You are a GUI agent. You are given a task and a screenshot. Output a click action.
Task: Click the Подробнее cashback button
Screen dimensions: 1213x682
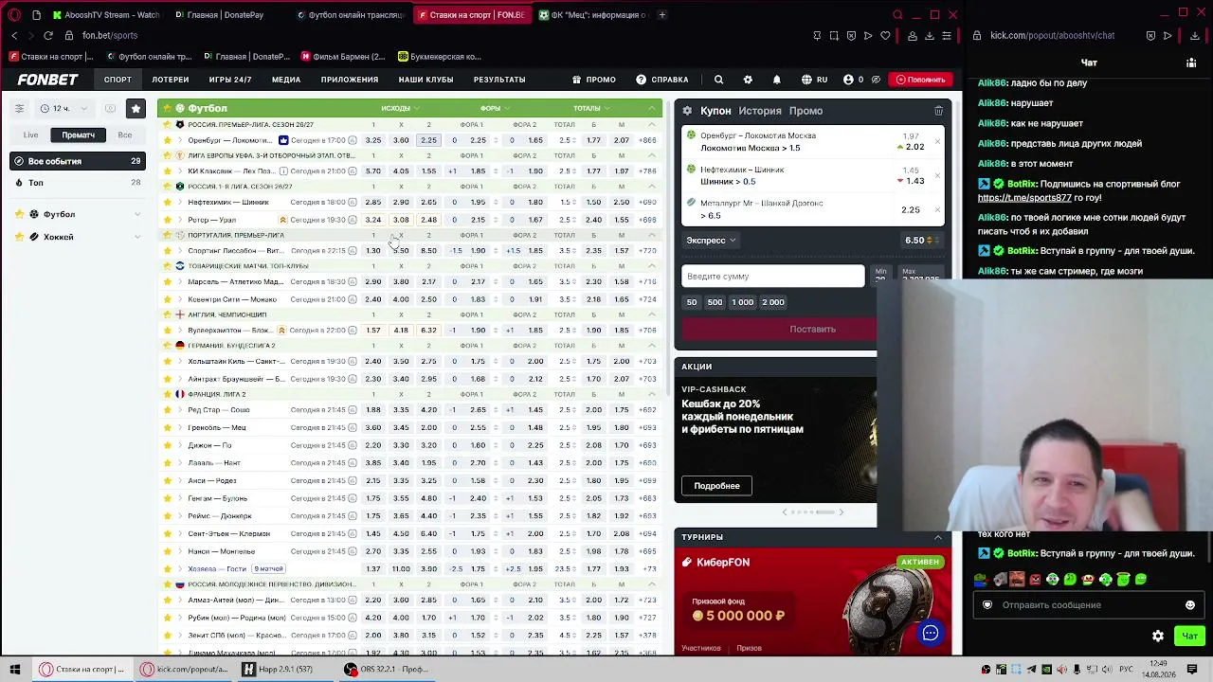(x=716, y=486)
